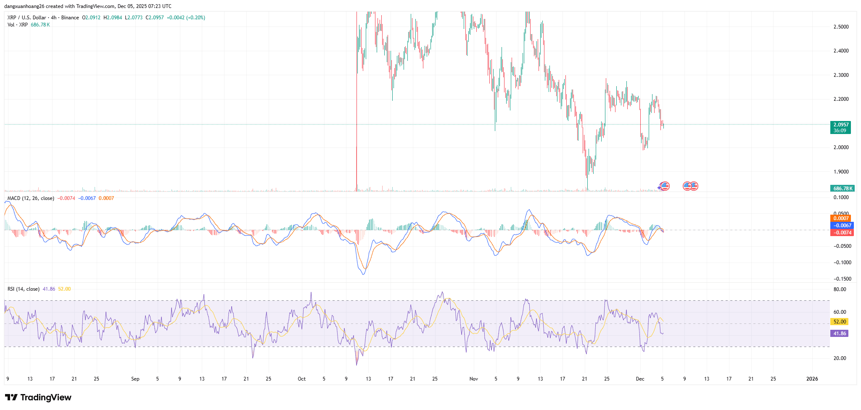Click the TradingView logo at bottom left
Screen dimensions: 861x410
pyautogui.click(x=38, y=397)
